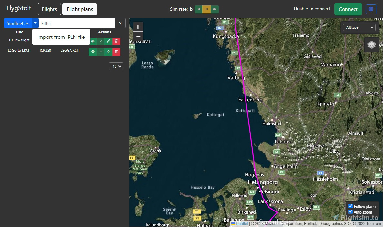Open the Leaflet attribution link
Image resolution: width=383 pixels, height=227 pixels.
[x=242, y=223]
